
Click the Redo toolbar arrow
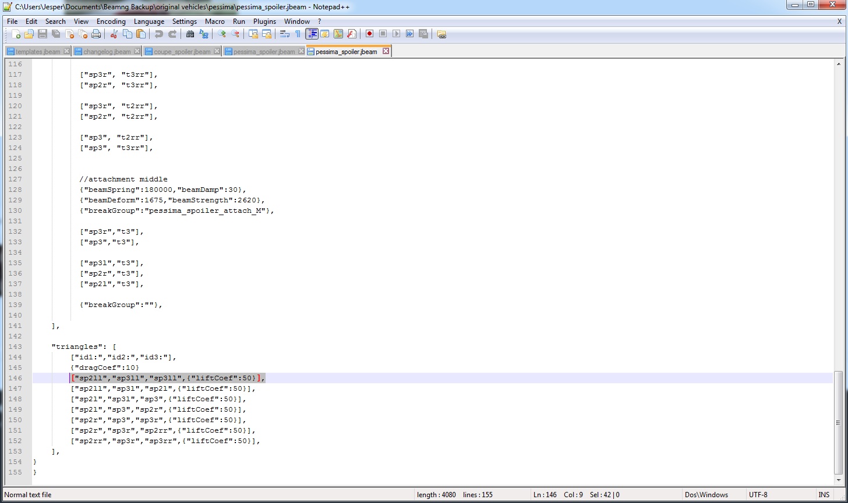[x=171, y=34]
